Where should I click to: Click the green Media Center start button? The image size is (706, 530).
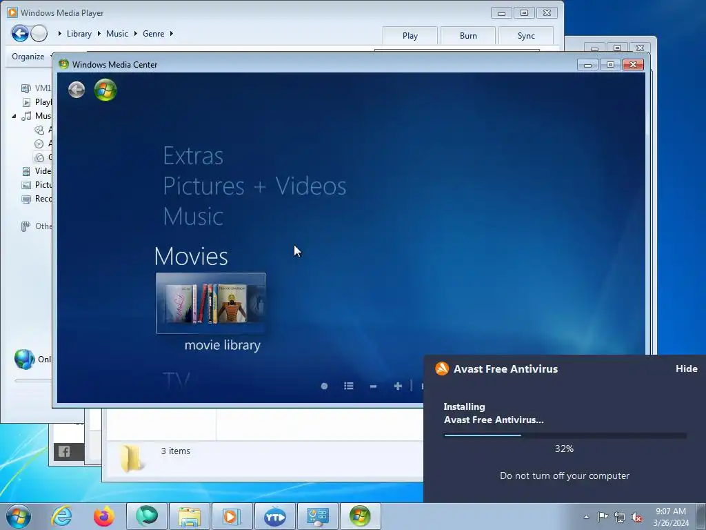pos(105,90)
